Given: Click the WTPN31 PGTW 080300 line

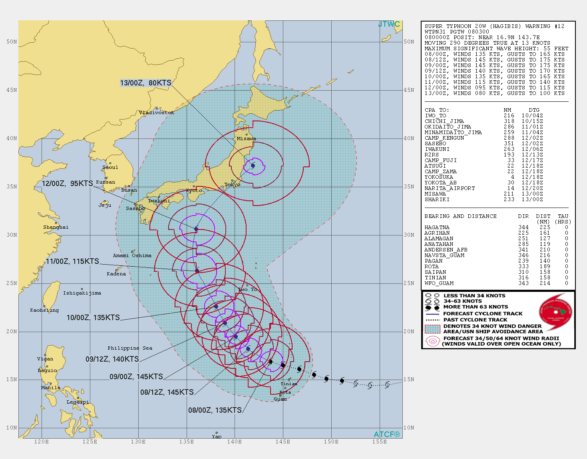Looking at the screenshot, I should pyautogui.click(x=457, y=32).
